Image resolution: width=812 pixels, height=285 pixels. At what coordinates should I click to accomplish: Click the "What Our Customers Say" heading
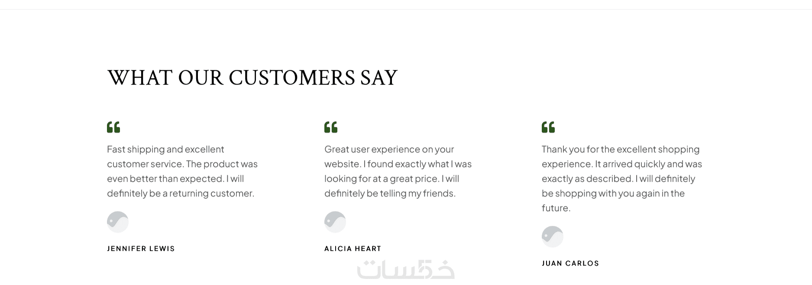(252, 78)
